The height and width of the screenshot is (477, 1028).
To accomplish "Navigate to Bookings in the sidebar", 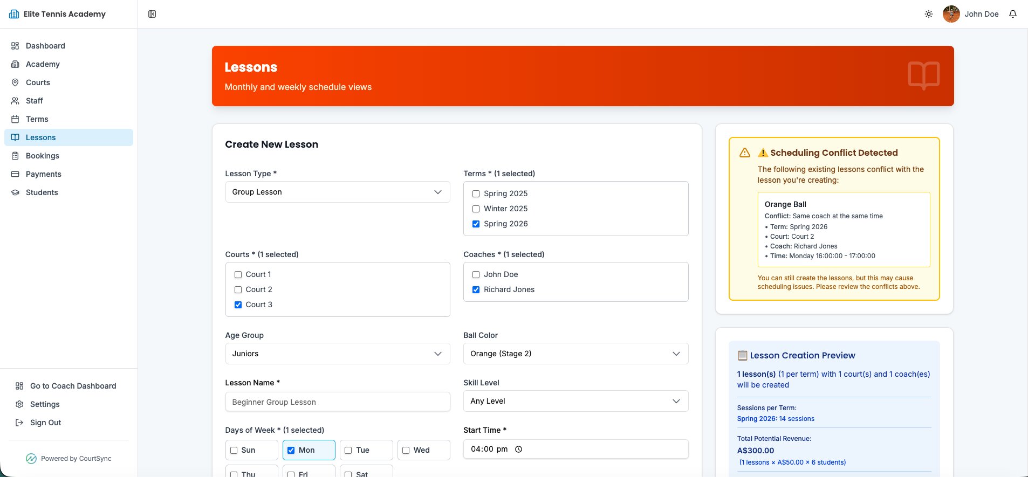I will point(43,156).
